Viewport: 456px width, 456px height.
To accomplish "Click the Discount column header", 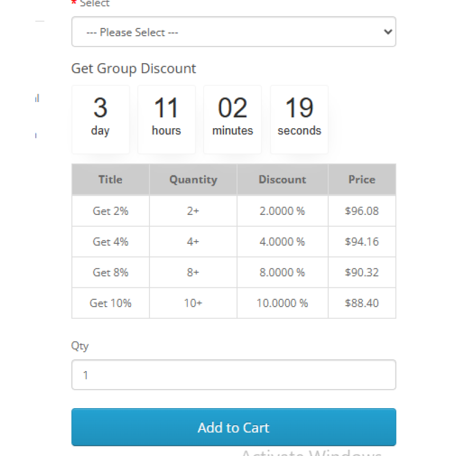I will [x=283, y=180].
